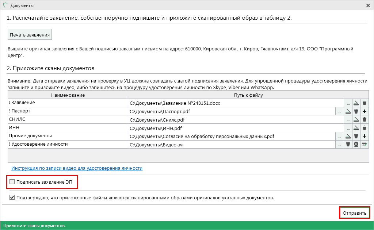The height and width of the screenshot is (230, 374).
Task: Delete the attached Паспорт.pdf file
Action: coord(356,111)
